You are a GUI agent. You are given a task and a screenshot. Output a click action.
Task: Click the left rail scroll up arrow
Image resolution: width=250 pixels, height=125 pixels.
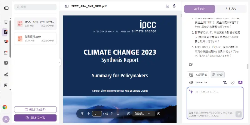pyautogui.click(x=10, y=18)
